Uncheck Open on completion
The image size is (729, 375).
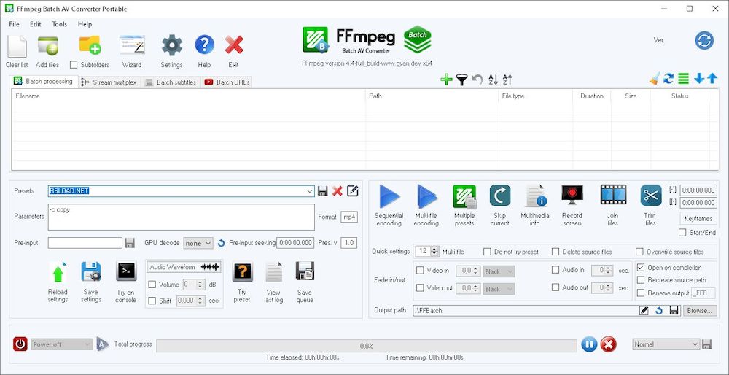coord(641,268)
